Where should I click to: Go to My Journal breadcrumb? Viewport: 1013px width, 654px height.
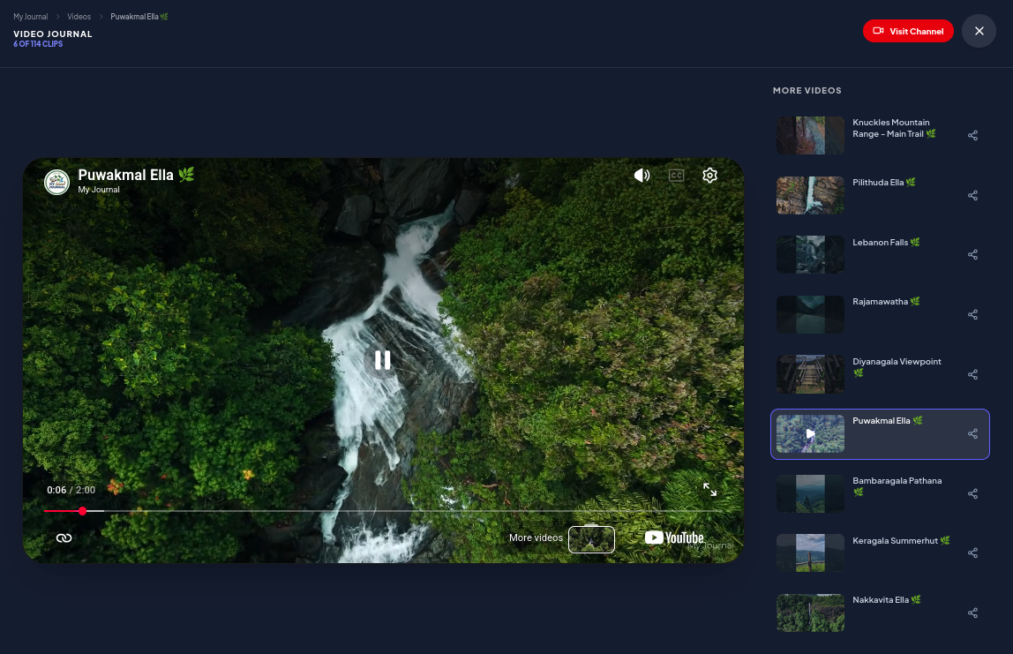coord(30,17)
